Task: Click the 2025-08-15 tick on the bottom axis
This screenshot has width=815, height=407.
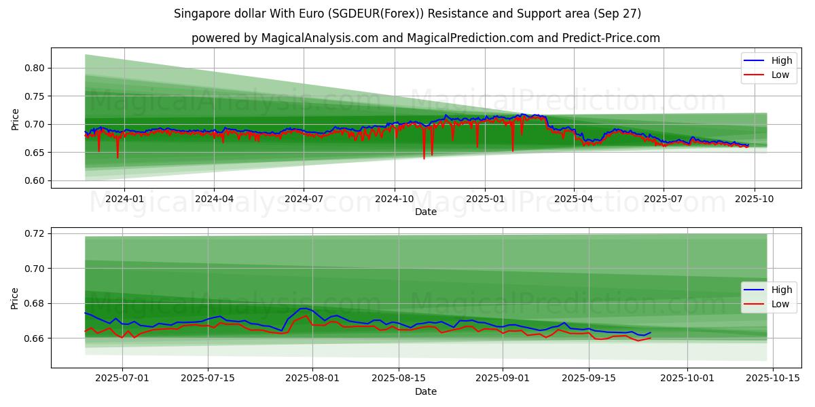Action: coord(397,379)
